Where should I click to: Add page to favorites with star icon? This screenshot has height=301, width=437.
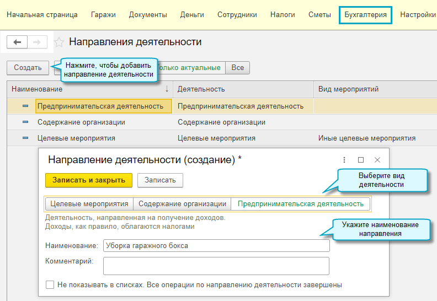tap(59, 42)
